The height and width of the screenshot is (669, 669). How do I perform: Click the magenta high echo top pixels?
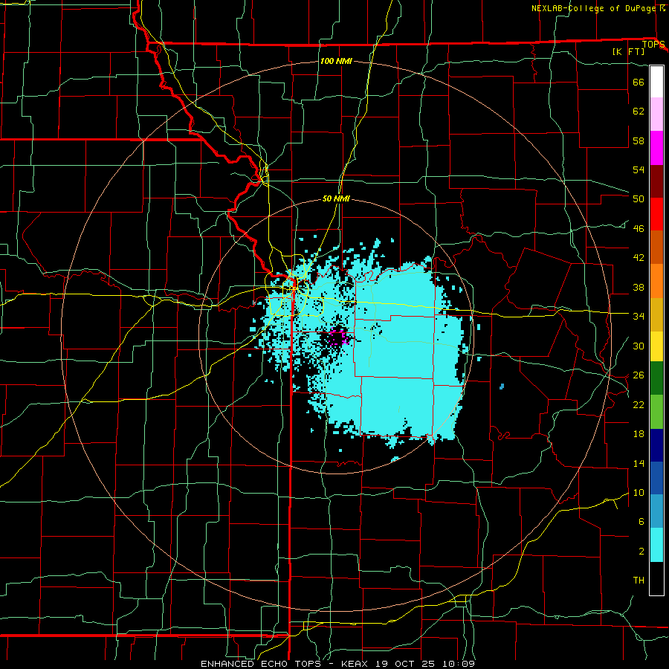(340, 336)
